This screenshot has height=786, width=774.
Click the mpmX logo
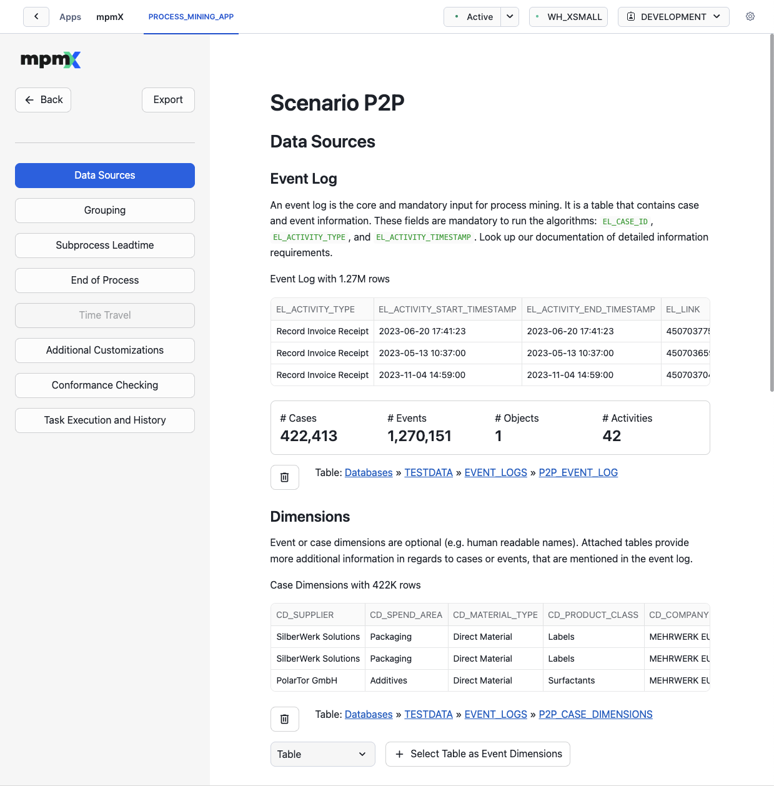pos(51,60)
